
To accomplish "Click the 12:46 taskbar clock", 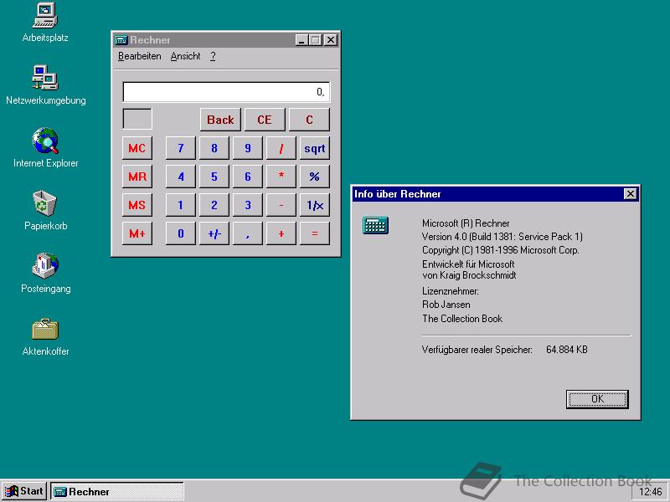I will (650, 492).
